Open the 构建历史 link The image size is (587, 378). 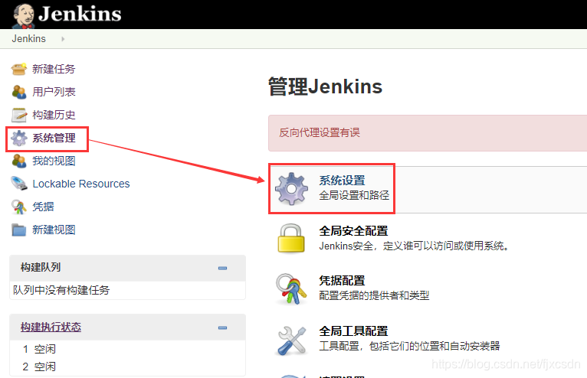[x=54, y=115]
